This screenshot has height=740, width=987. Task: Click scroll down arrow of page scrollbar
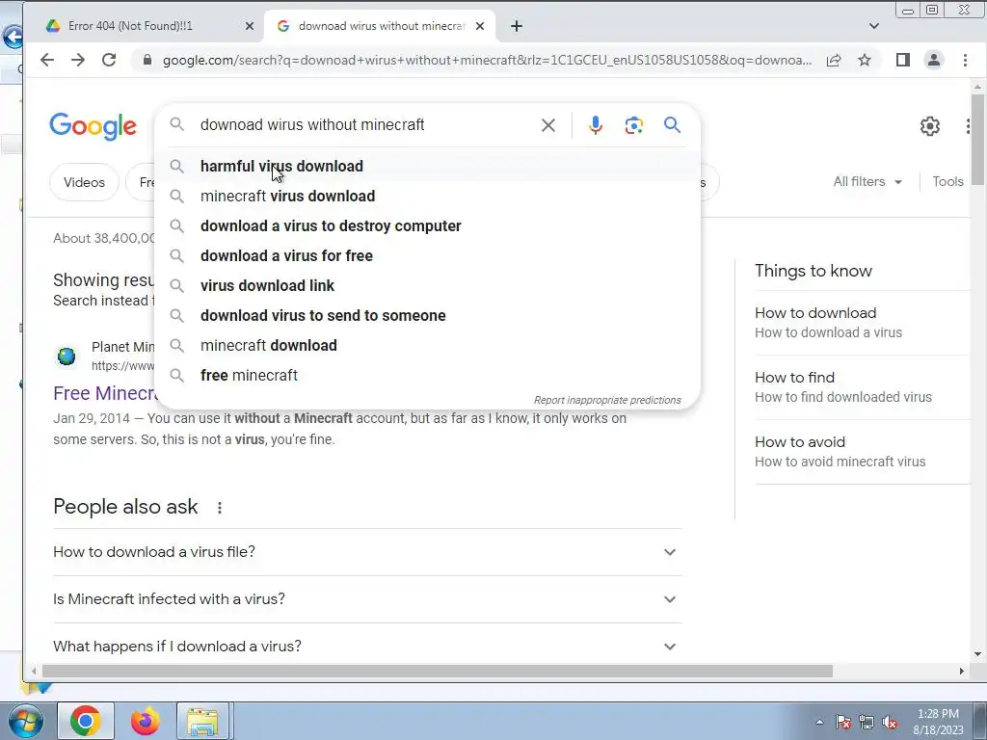tap(977, 654)
